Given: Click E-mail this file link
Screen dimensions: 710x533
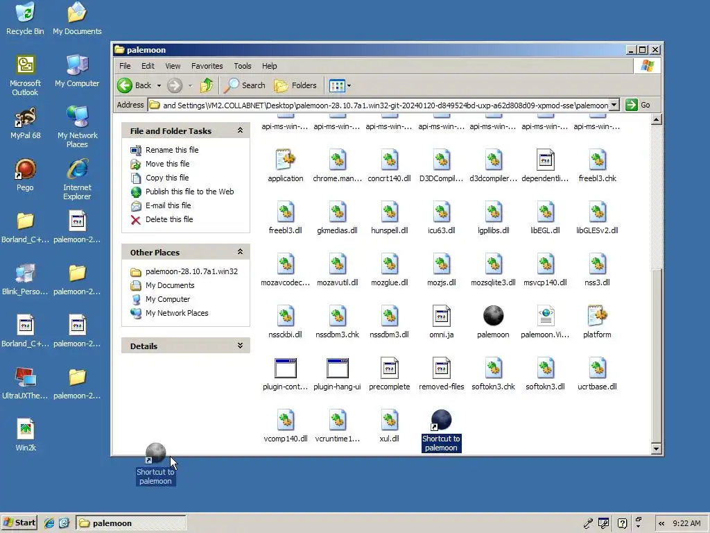Looking at the screenshot, I should [x=168, y=205].
